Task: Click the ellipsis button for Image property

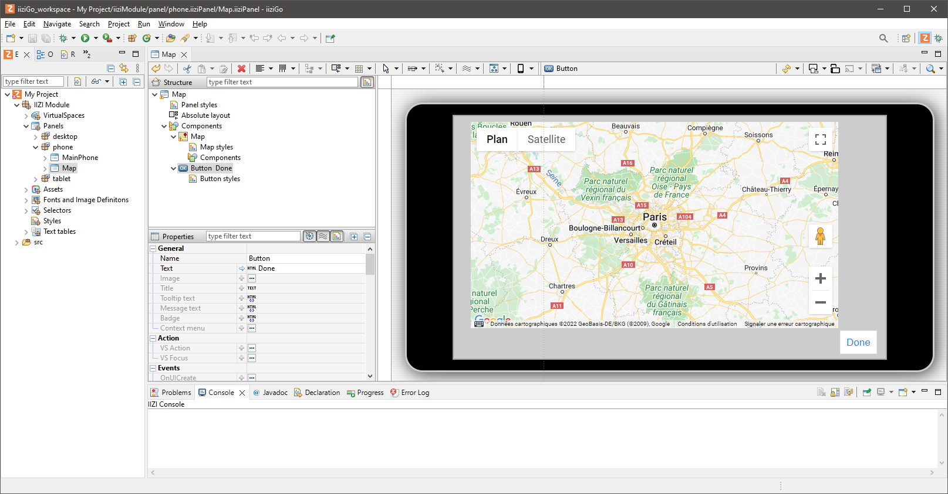Action: pos(252,278)
